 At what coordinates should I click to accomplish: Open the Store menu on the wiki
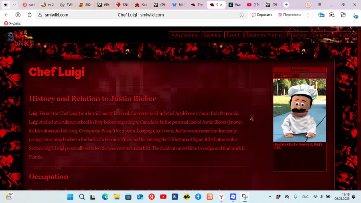(321, 35)
